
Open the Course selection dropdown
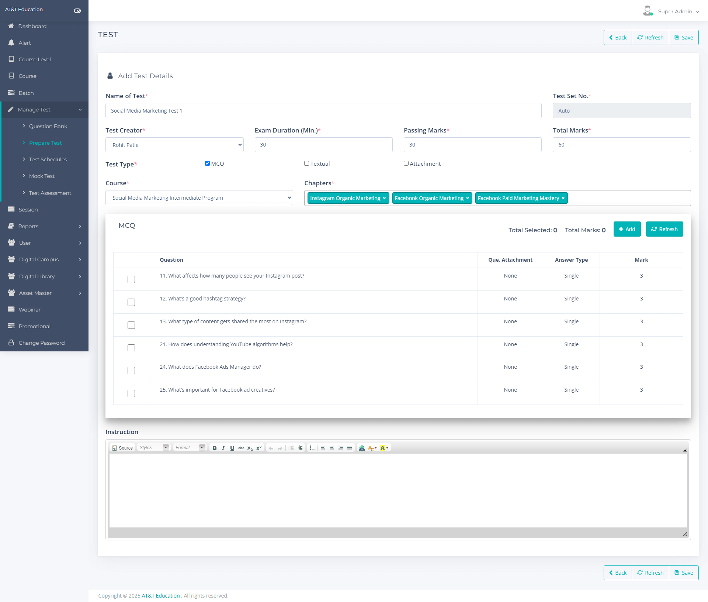pyautogui.click(x=199, y=198)
